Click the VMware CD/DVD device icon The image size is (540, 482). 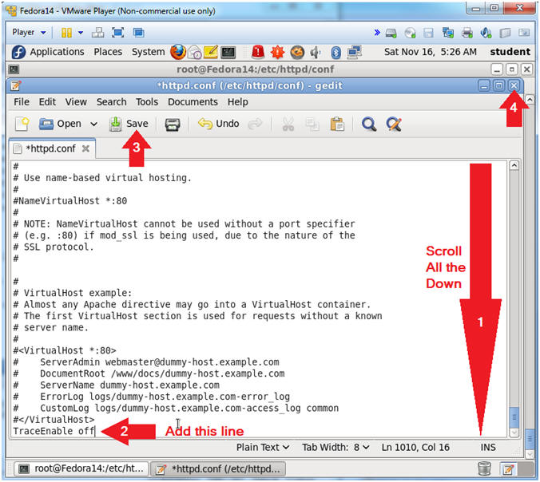410,33
